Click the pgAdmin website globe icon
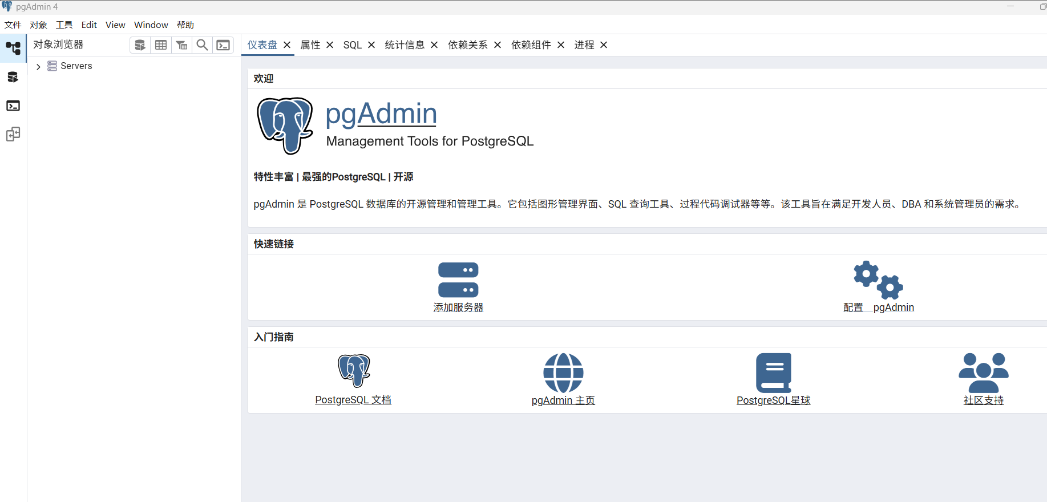This screenshot has height=502, width=1047. click(563, 373)
